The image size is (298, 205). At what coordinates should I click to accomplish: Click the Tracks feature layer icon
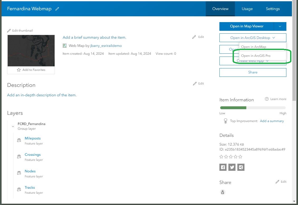(x=19, y=189)
